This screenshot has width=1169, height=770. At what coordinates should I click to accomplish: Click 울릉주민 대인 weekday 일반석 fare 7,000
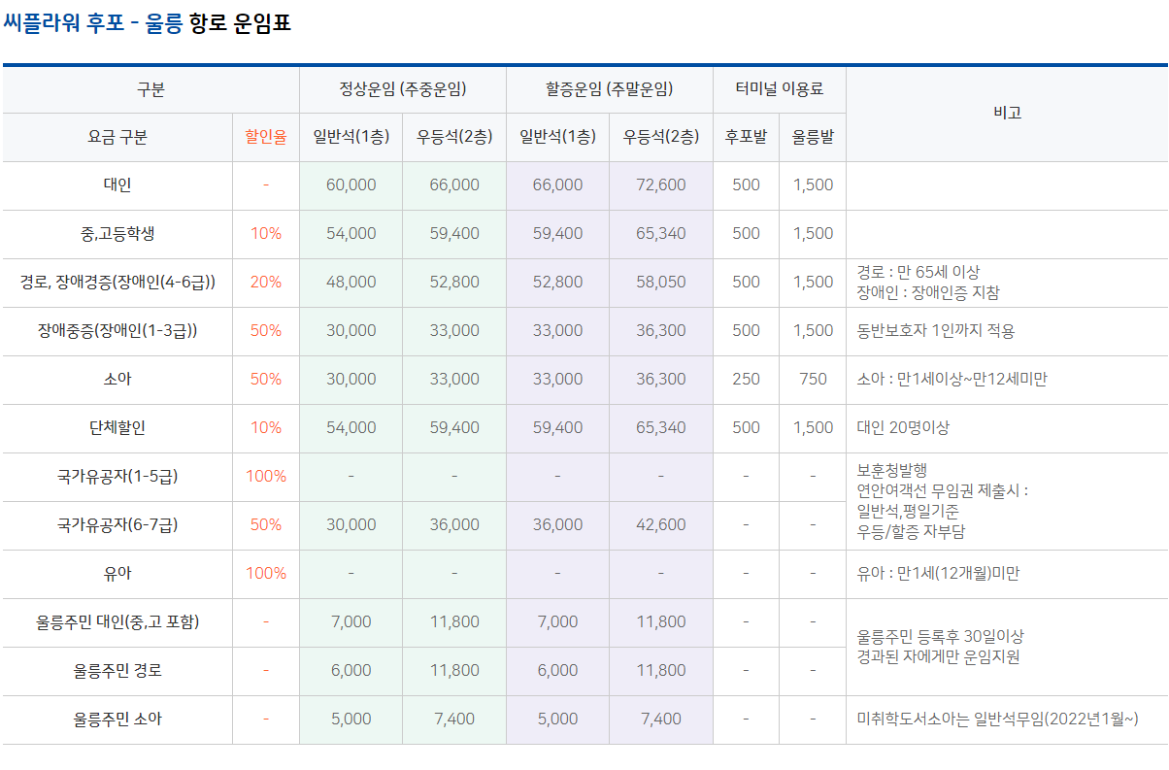pos(351,622)
